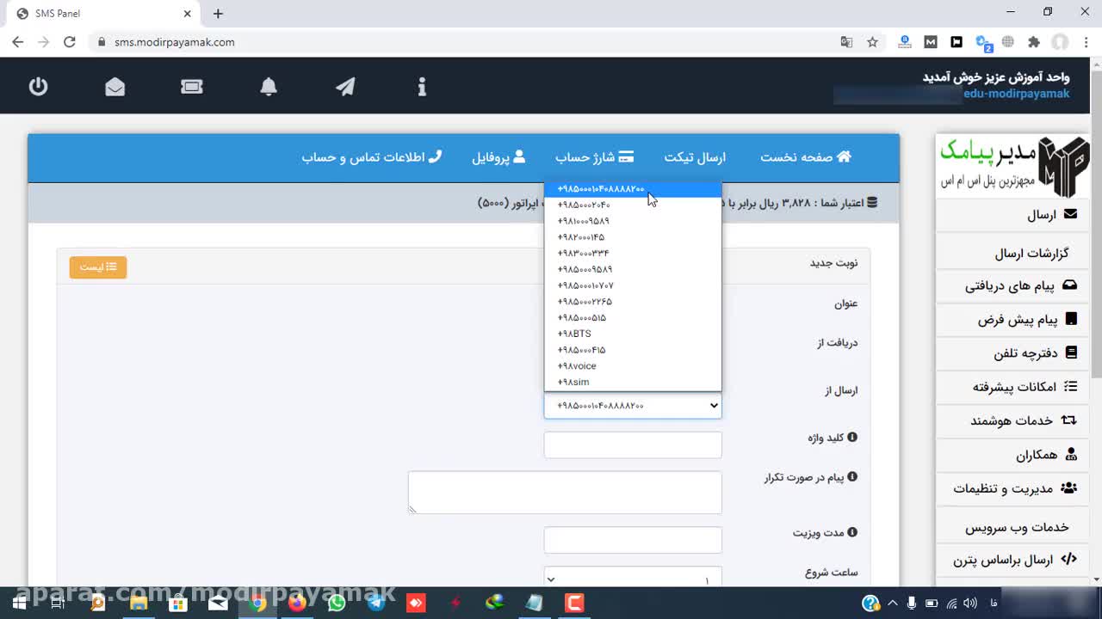1102x619 pixels.
Task: Click the ticket icon in top header
Action: click(x=192, y=86)
